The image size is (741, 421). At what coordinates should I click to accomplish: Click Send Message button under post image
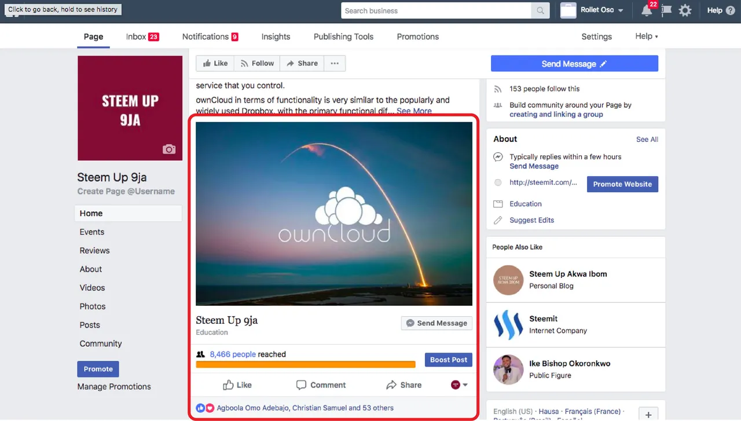[436, 323]
